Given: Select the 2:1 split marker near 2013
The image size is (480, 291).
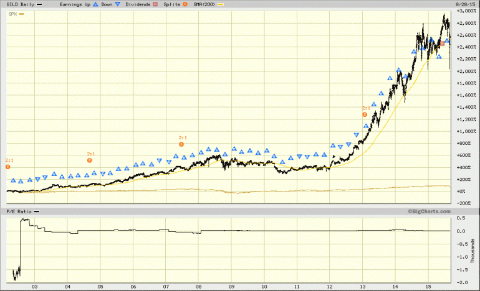Looking at the screenshot, I should pos(365,114).
